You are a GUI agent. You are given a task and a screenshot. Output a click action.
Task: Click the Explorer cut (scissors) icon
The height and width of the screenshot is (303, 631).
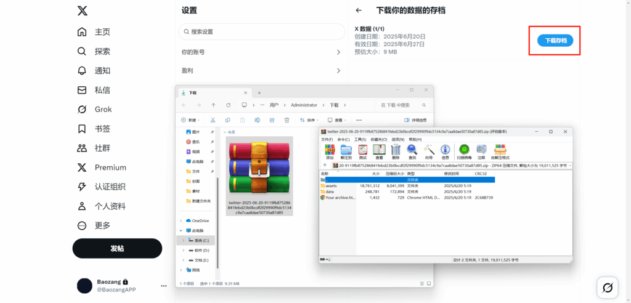[x=213, y=120]
